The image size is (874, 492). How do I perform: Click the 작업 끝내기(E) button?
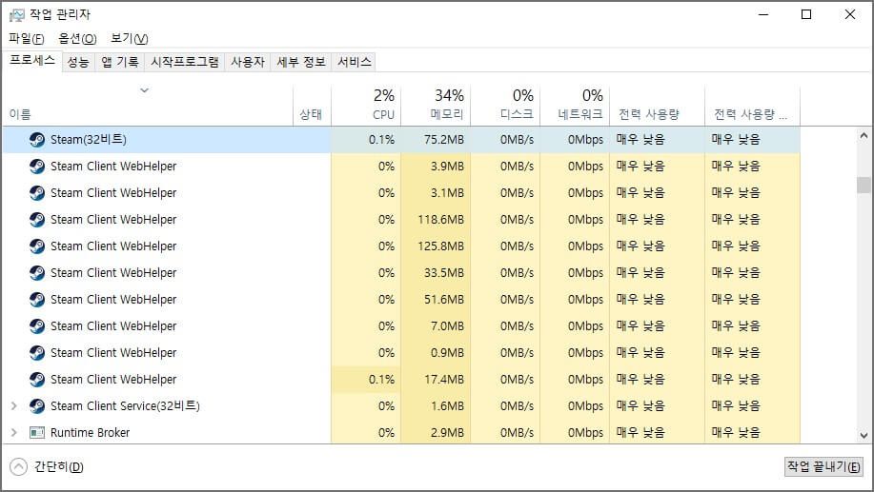pyautogui.click(x=823, y=466)
